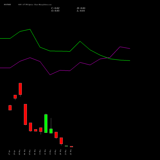The image size is (160, 160).
Task: Click the 22 May red candlestick
Action: coord(71,147)
